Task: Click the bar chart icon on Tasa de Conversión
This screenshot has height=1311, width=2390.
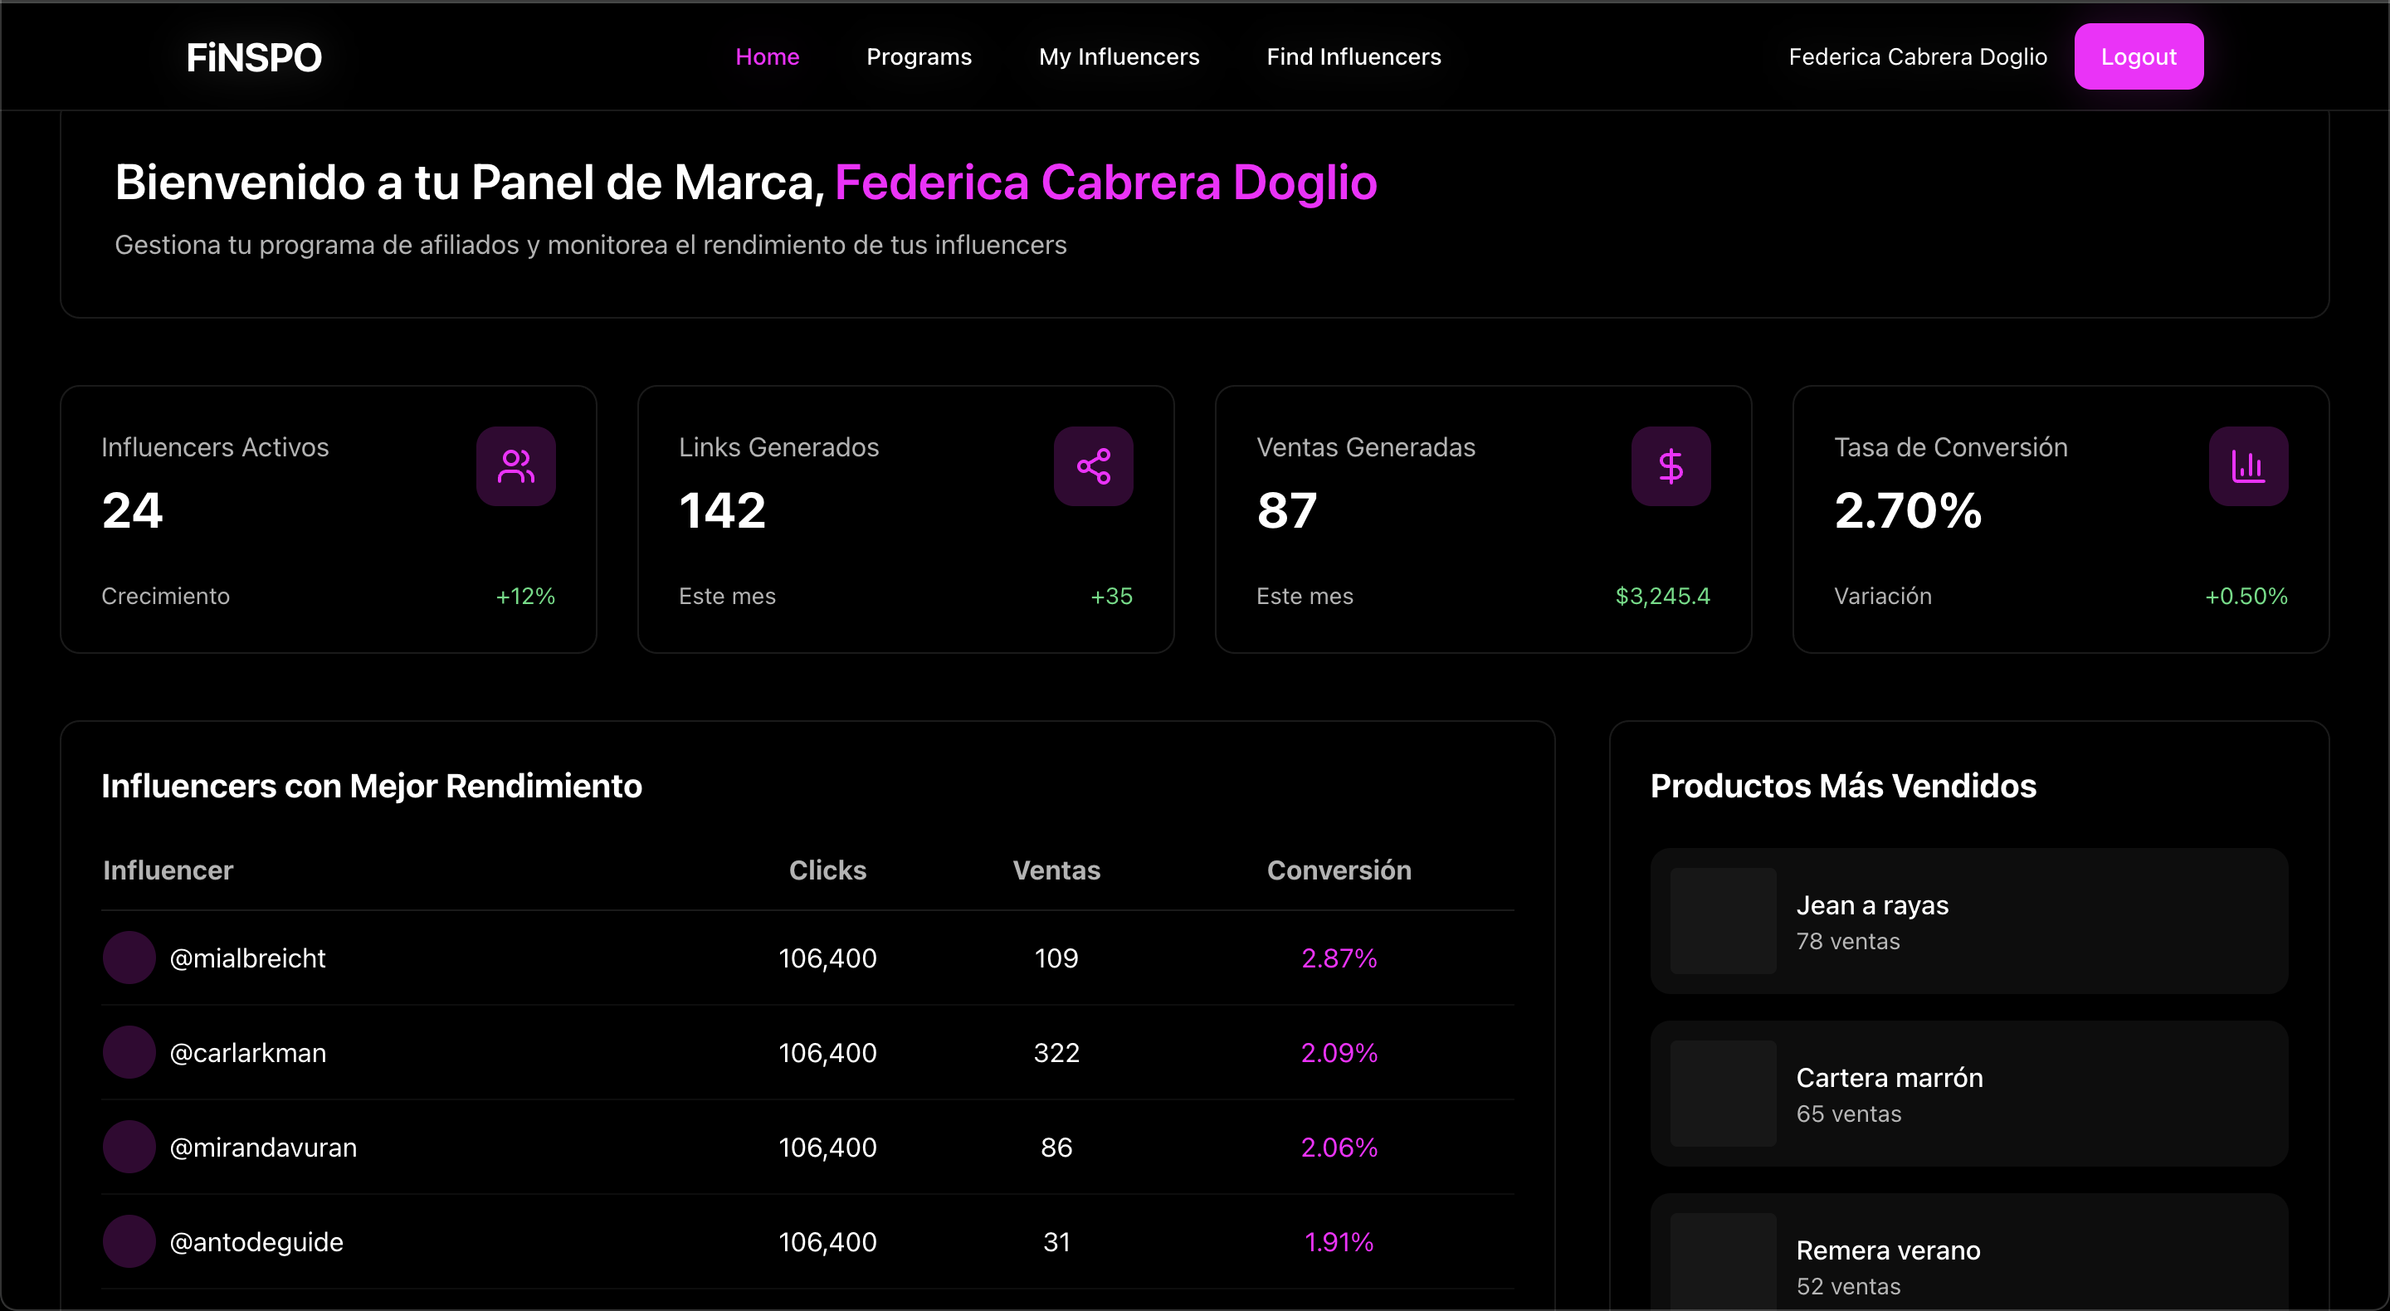Action: (x=2247, y=465)
